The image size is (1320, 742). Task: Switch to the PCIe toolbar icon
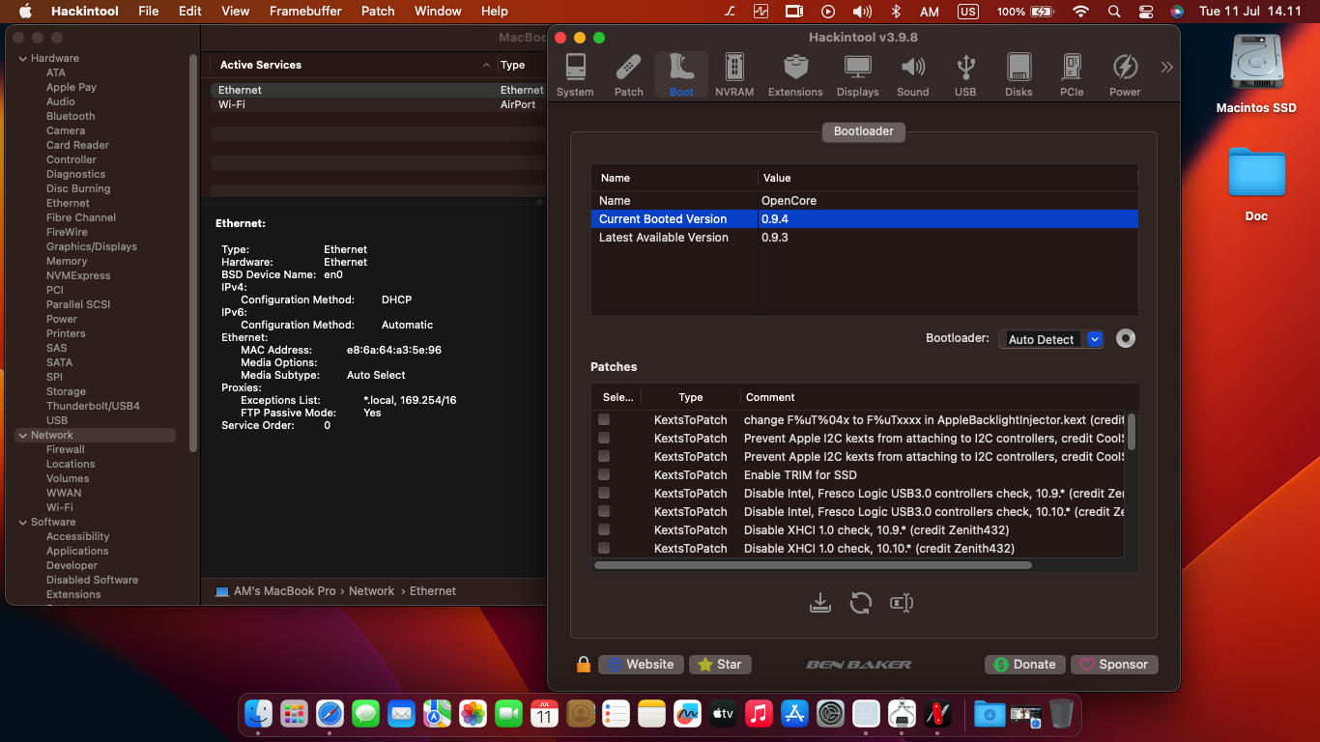point(1071,75)
